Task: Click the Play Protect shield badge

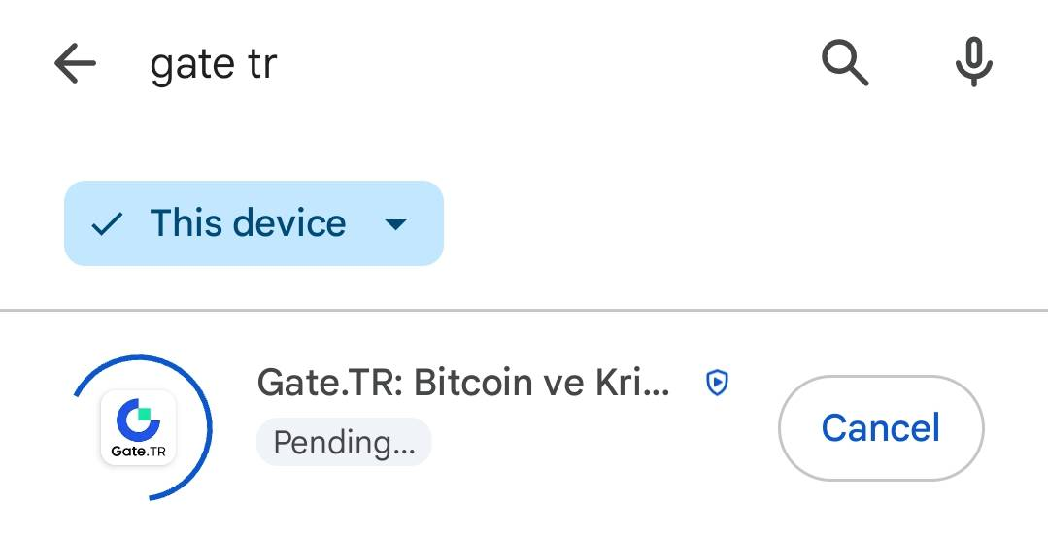Action: pyautogui.click(x=717, y=384)
